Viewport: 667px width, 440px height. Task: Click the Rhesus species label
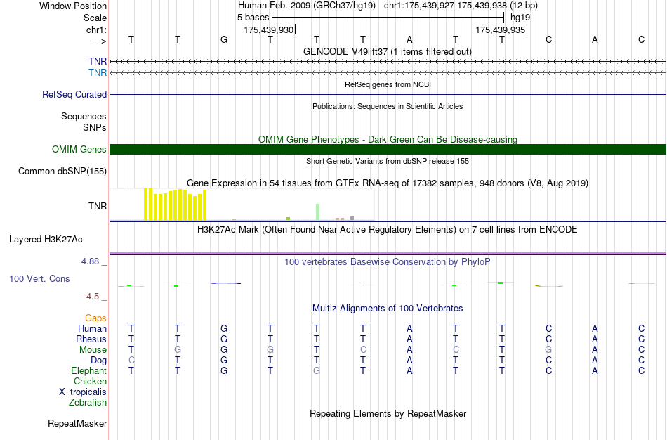(91, 339)
